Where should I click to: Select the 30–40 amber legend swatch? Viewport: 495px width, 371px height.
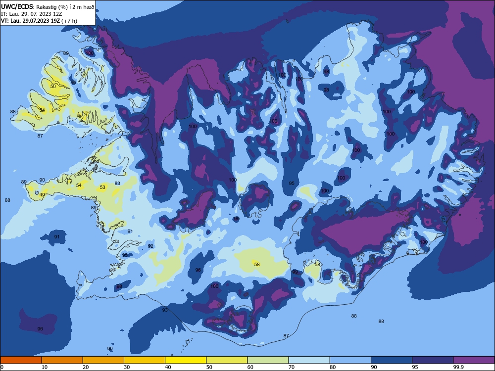click(x=145, y=360)
